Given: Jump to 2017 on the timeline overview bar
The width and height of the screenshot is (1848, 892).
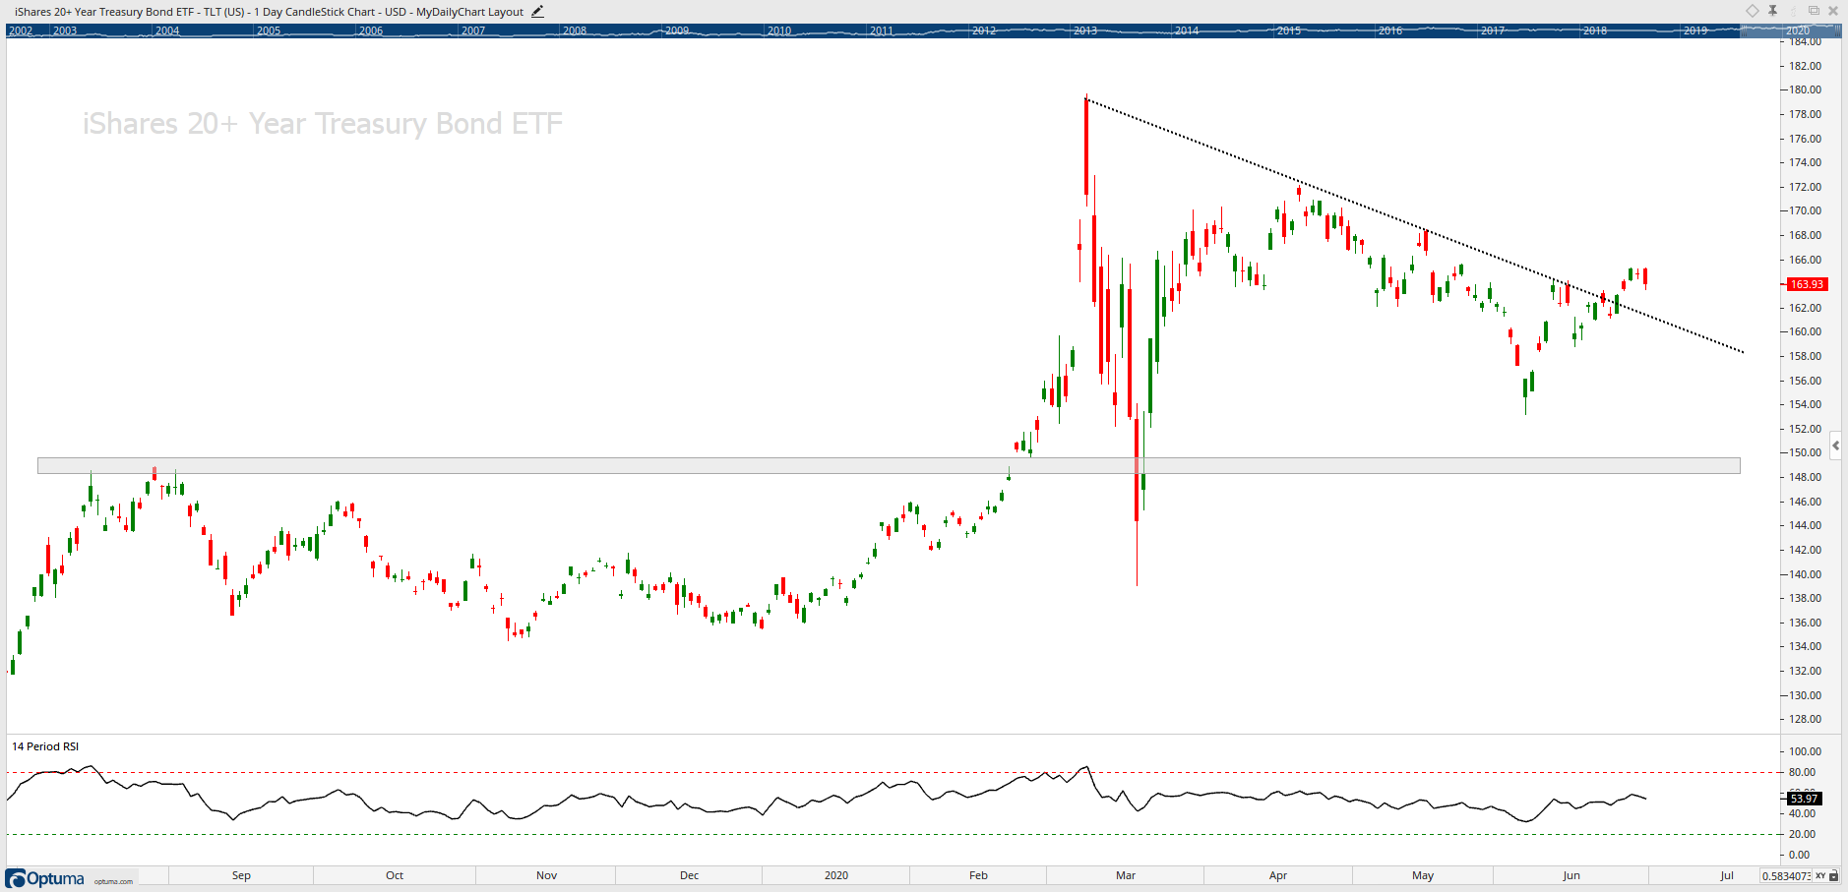Looking at the screenshot, I should [1493, 30].
